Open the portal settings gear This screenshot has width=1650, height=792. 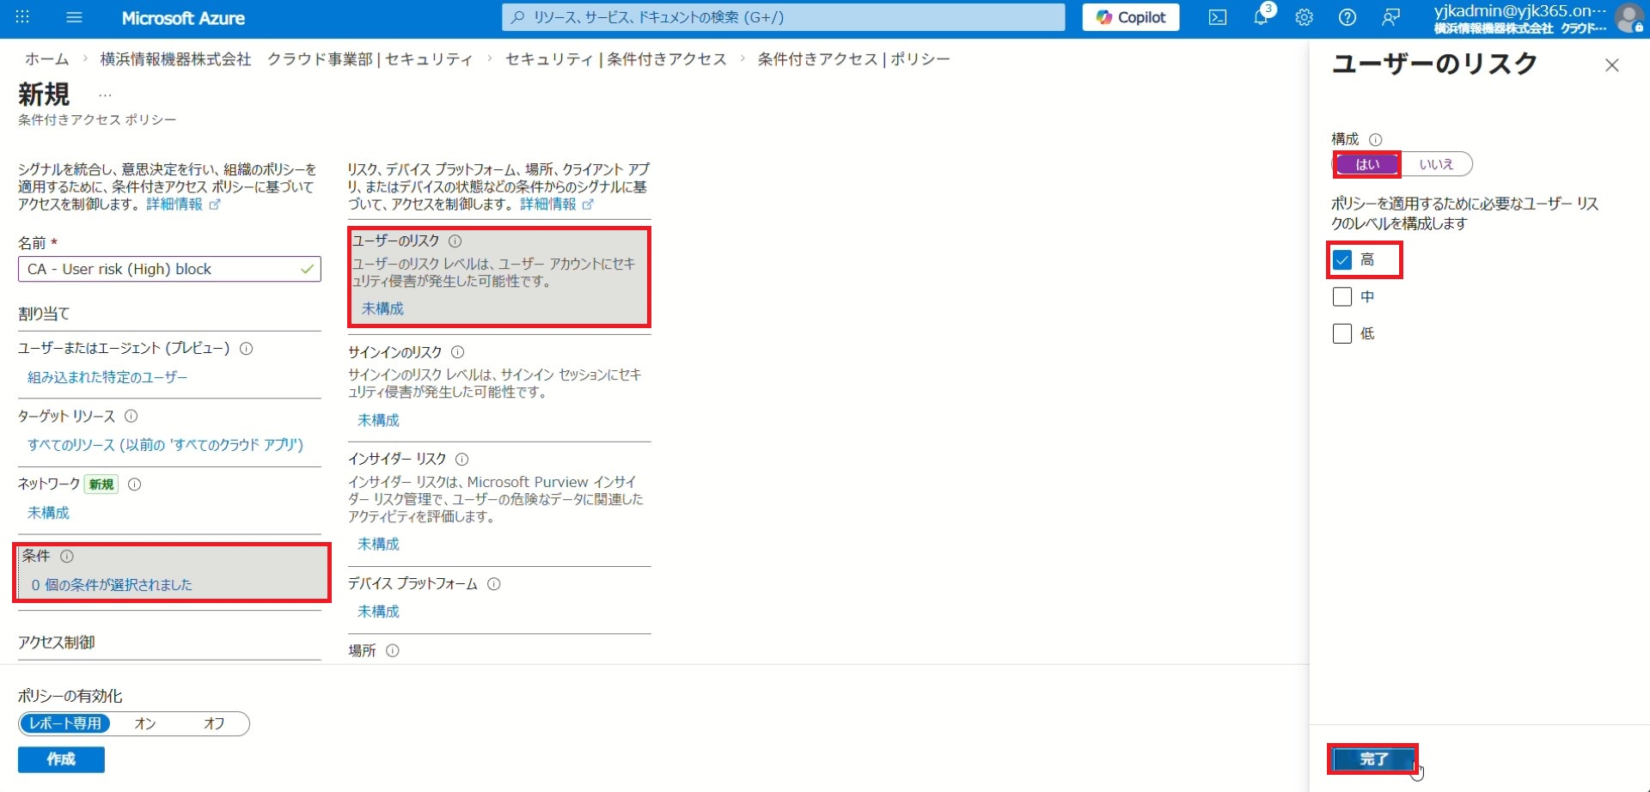click(x=1304, y=17)
